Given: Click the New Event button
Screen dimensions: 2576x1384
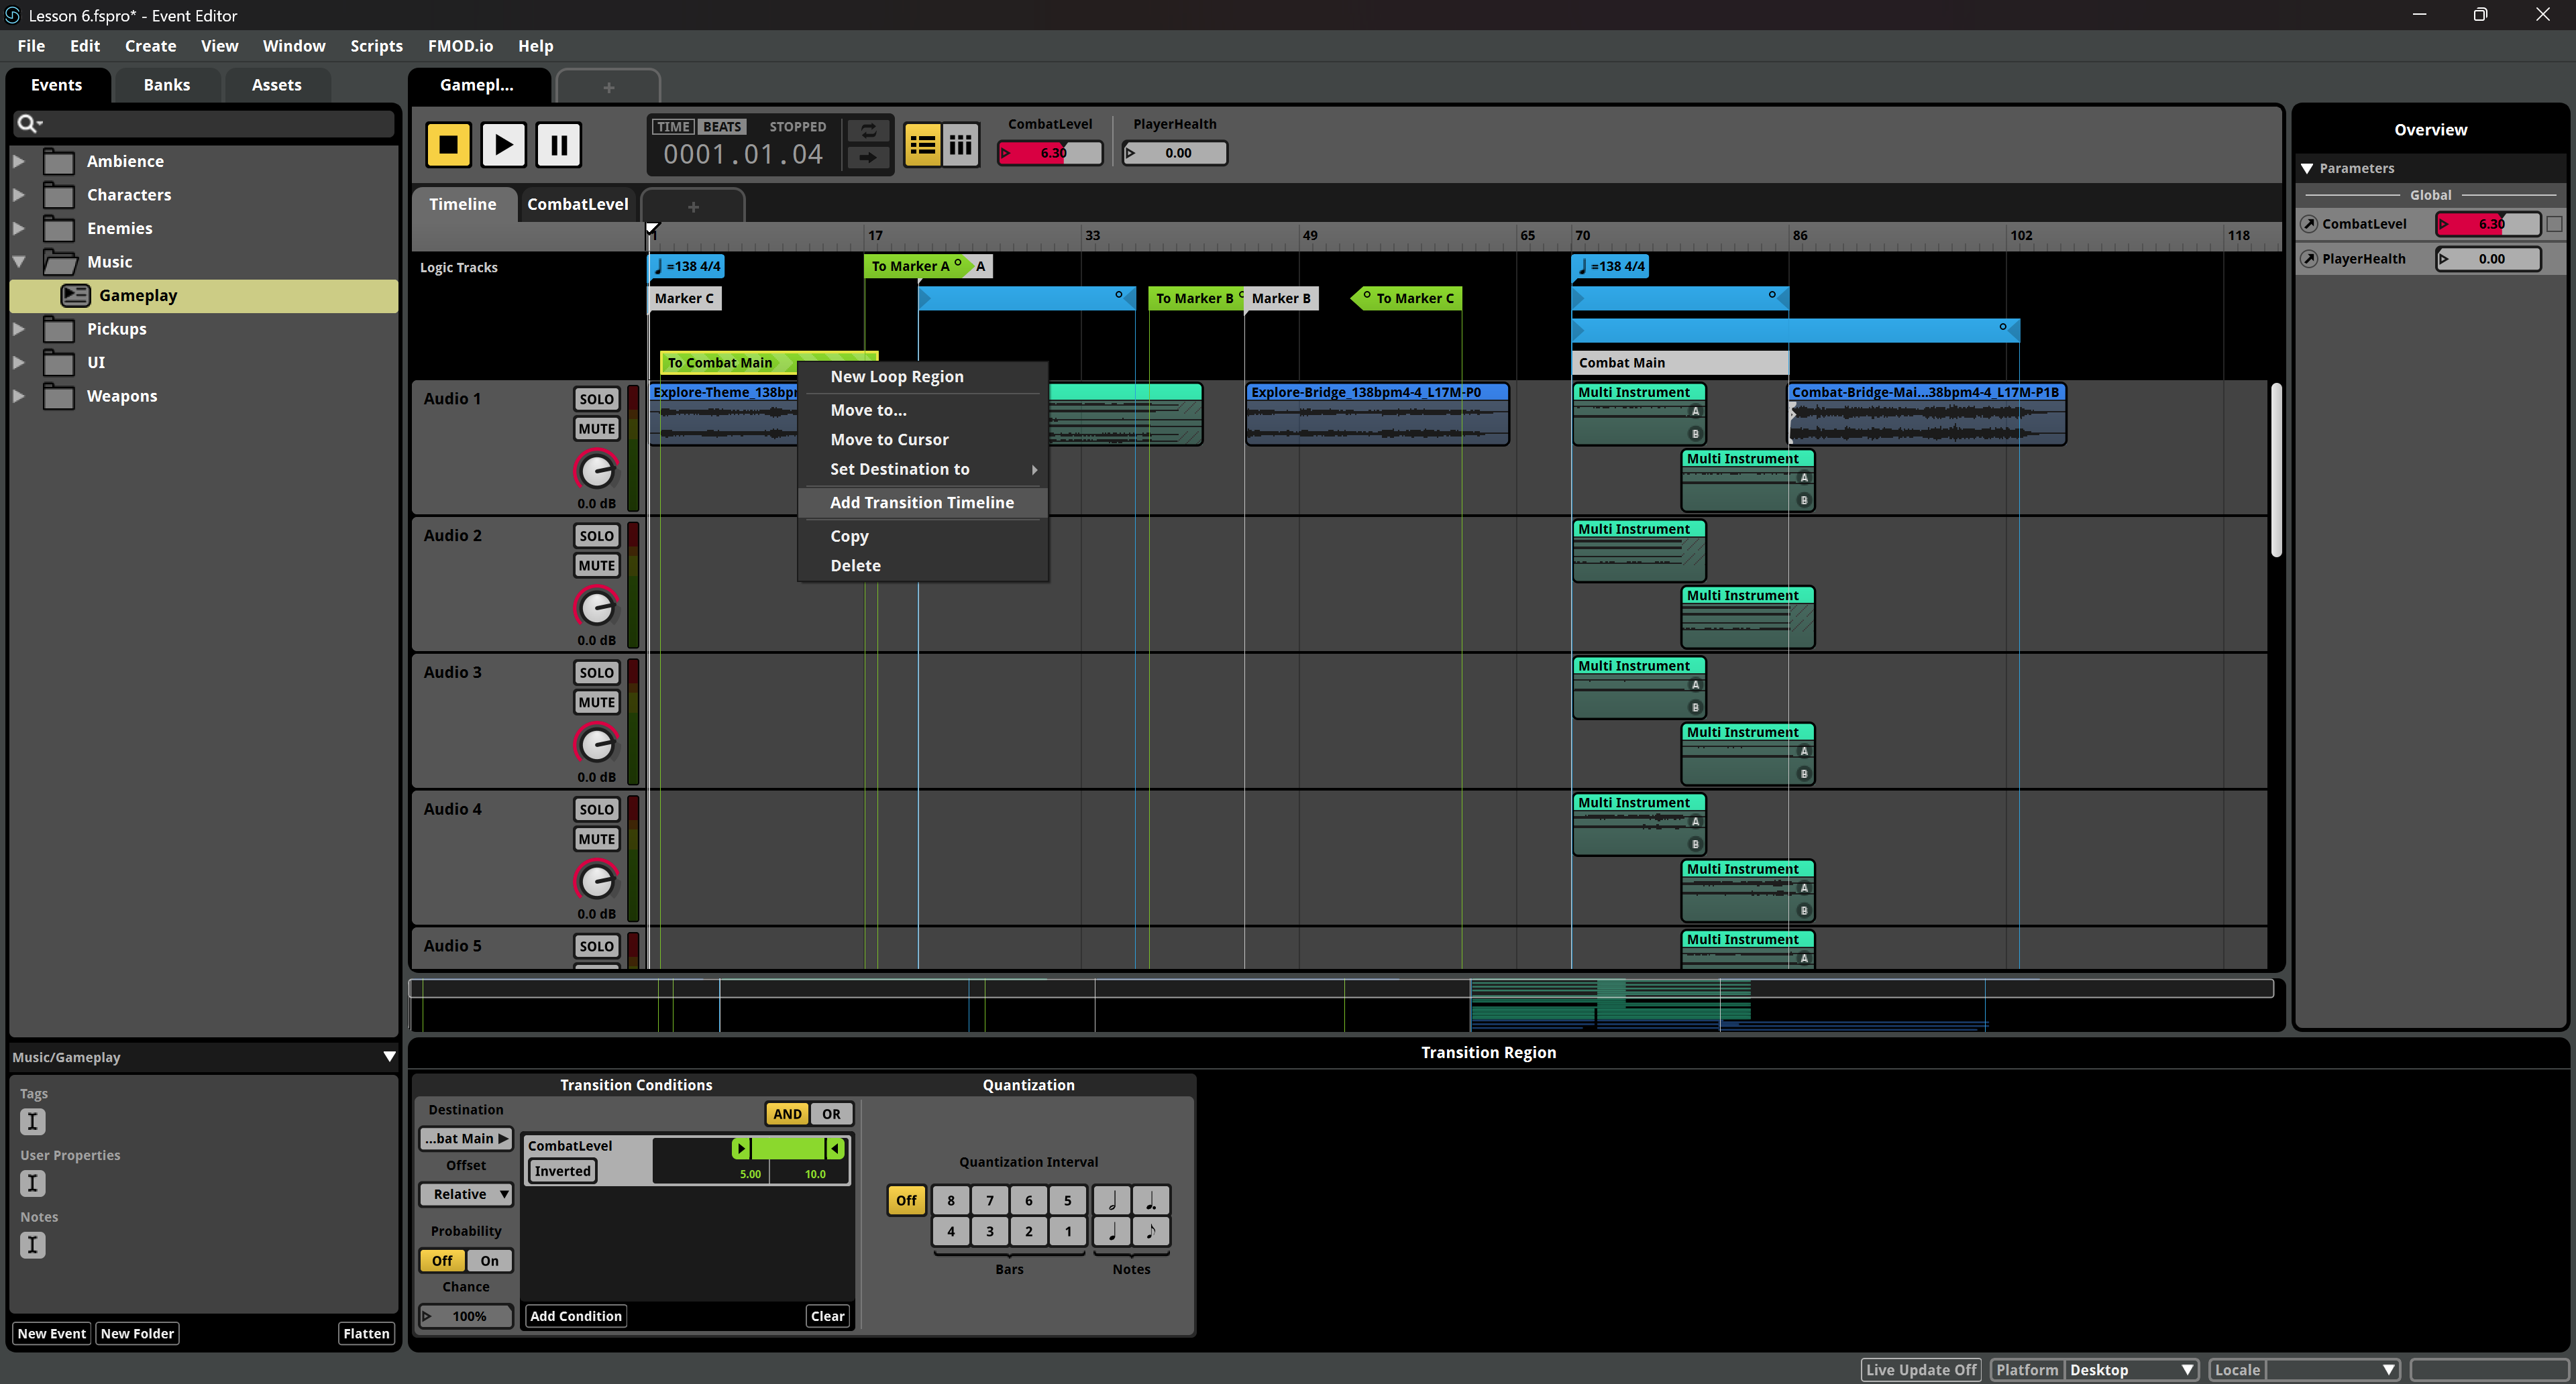Looking at the screenshot, I should tap(51, 1333).
